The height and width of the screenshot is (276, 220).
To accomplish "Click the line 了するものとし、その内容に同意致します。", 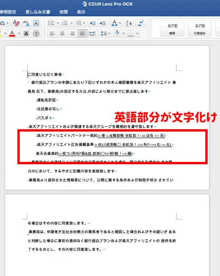I will tap(65, 249).
